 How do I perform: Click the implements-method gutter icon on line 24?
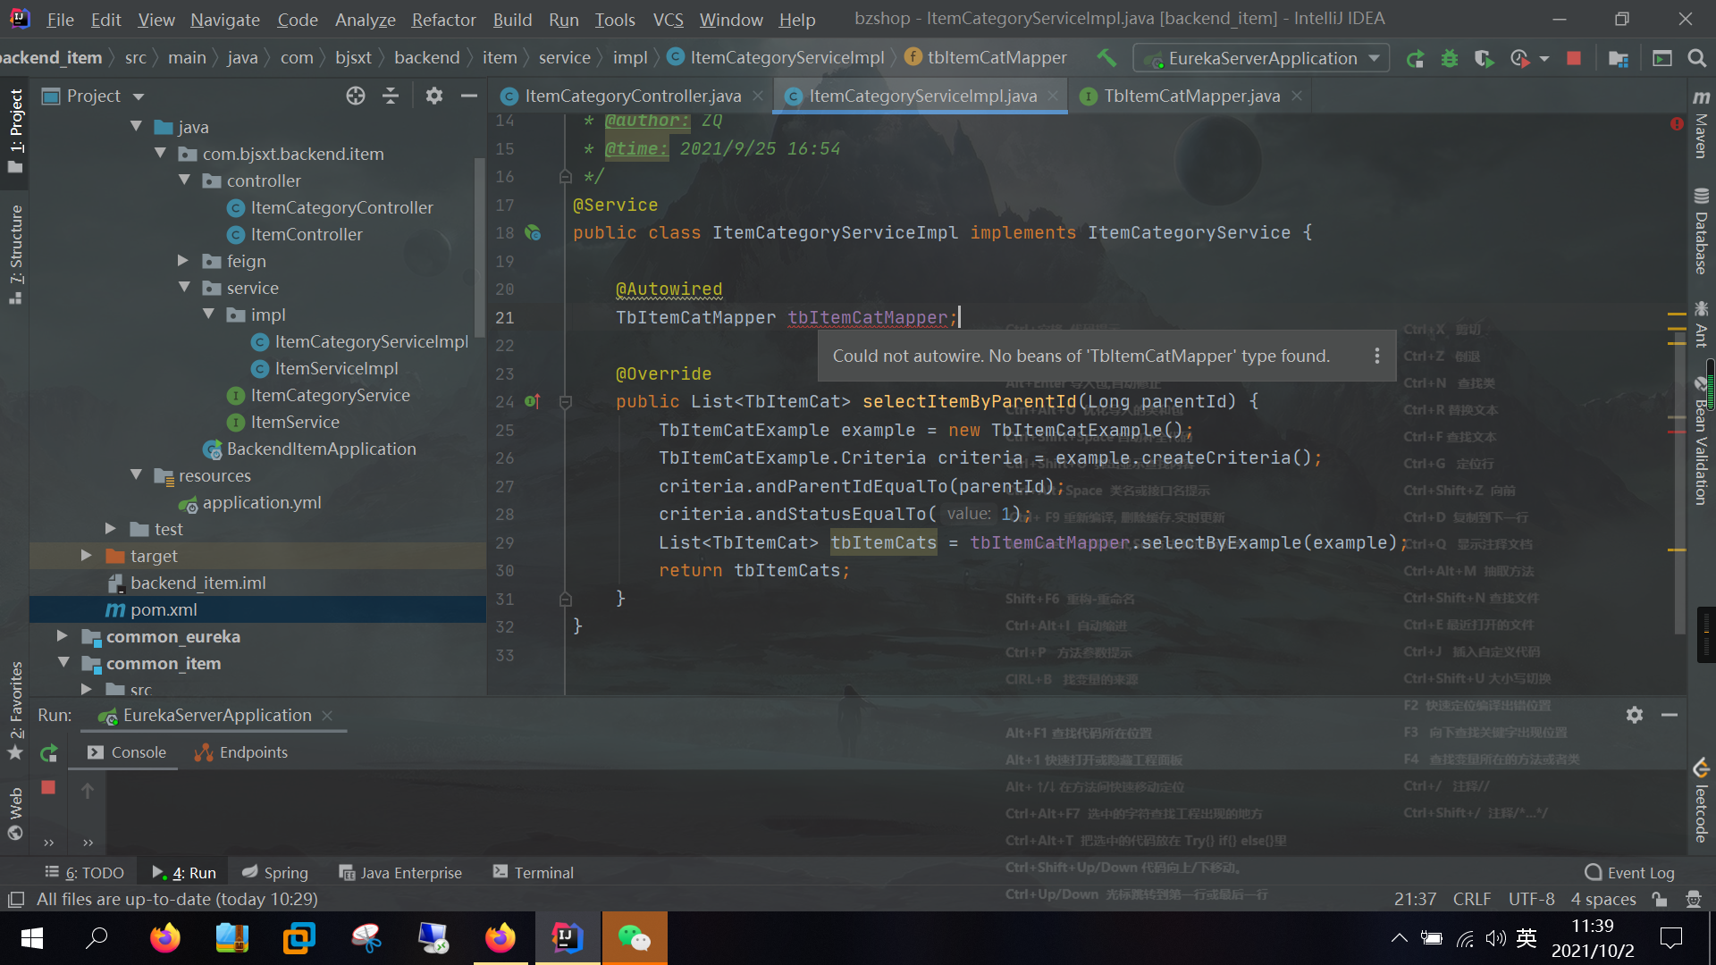[533, 402]
